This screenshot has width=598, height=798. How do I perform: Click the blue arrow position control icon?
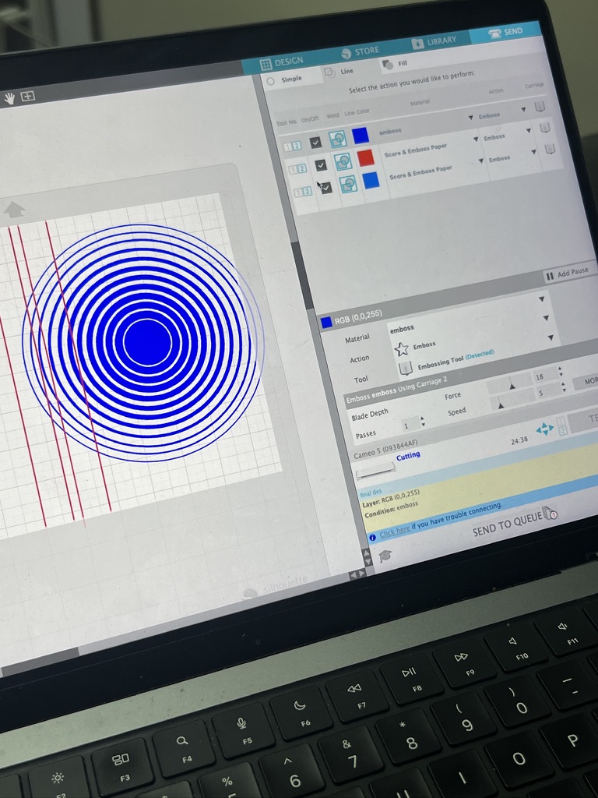[x=545, y=429]
